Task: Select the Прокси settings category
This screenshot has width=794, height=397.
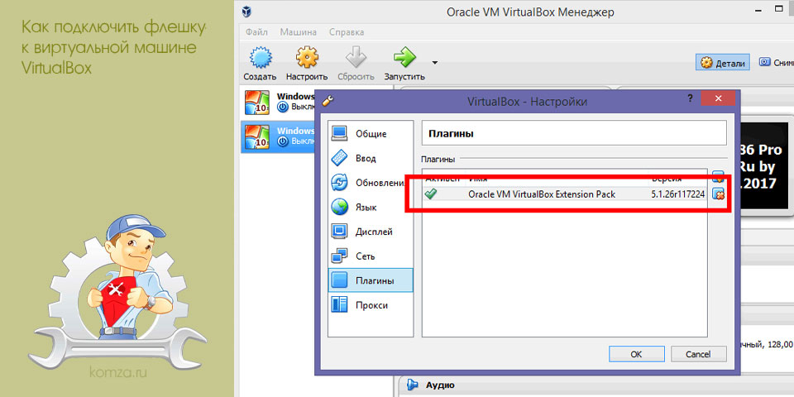Action: [371, 305]
